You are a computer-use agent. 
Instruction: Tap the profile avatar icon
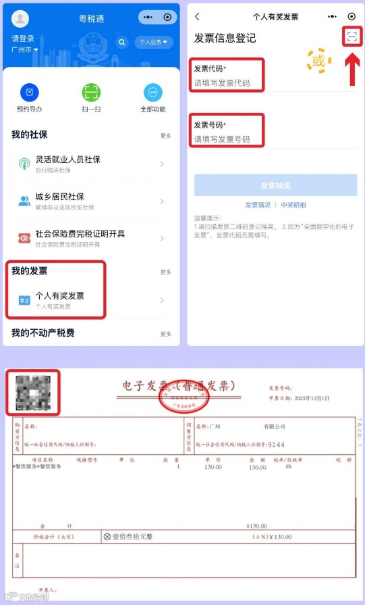[20, 18]
